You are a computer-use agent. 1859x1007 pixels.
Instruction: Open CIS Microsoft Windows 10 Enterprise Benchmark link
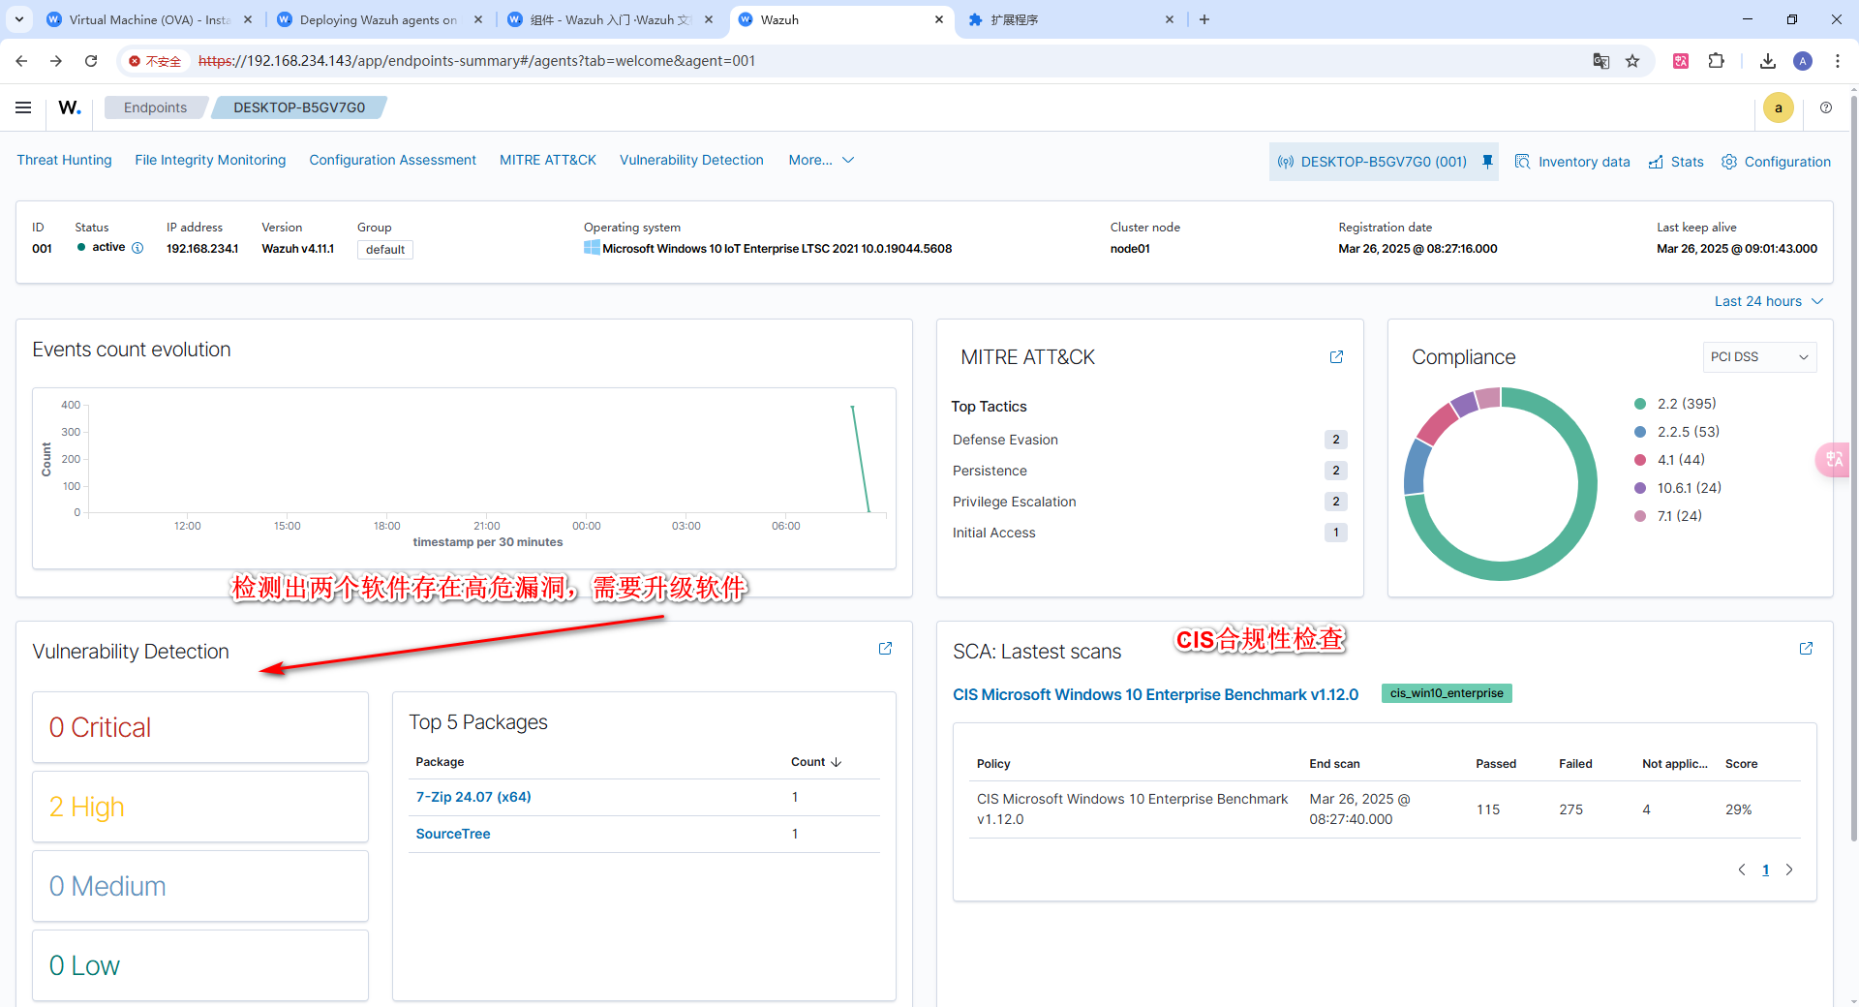[x=1155, y=694]
